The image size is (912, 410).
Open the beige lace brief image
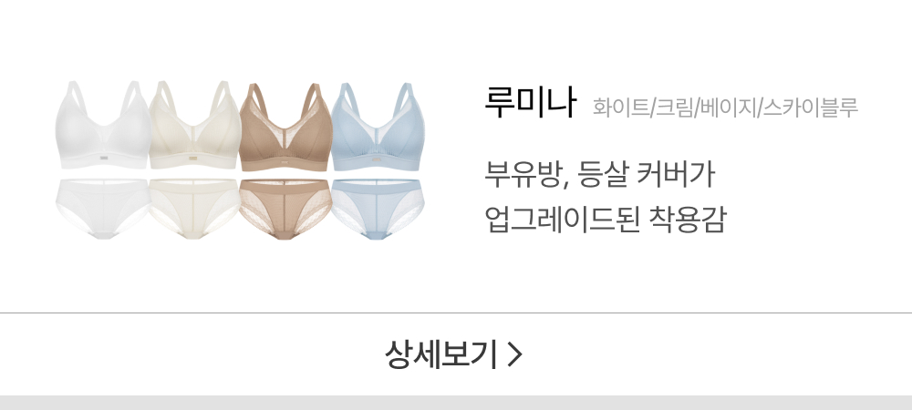pyautogui.click(x=285, y=210)
